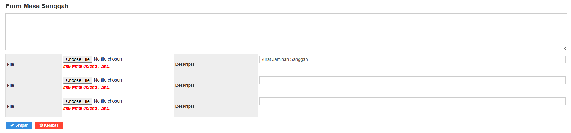Click "No file chosen" text in third row

tap(108, 101)
